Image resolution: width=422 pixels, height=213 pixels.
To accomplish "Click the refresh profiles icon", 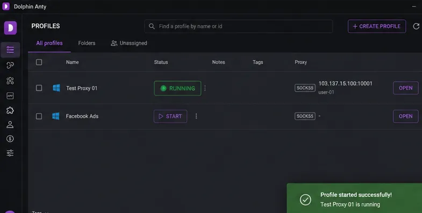I will [x=416, y=26].
